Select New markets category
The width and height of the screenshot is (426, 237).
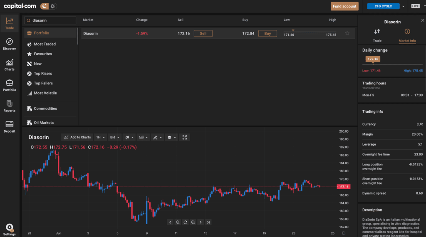click(x=37, y=64)
